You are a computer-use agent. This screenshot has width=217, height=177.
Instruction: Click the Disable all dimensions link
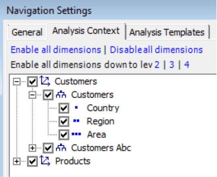click(156, 50)
